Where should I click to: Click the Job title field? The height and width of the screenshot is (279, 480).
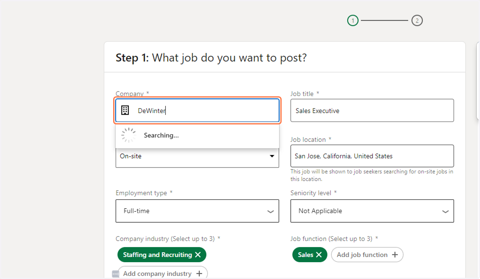pos(372,111)
